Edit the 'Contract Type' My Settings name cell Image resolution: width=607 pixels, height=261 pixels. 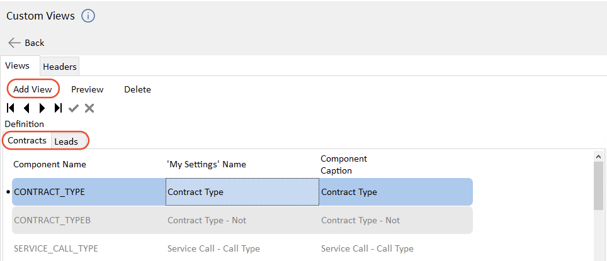pos(242,192)
